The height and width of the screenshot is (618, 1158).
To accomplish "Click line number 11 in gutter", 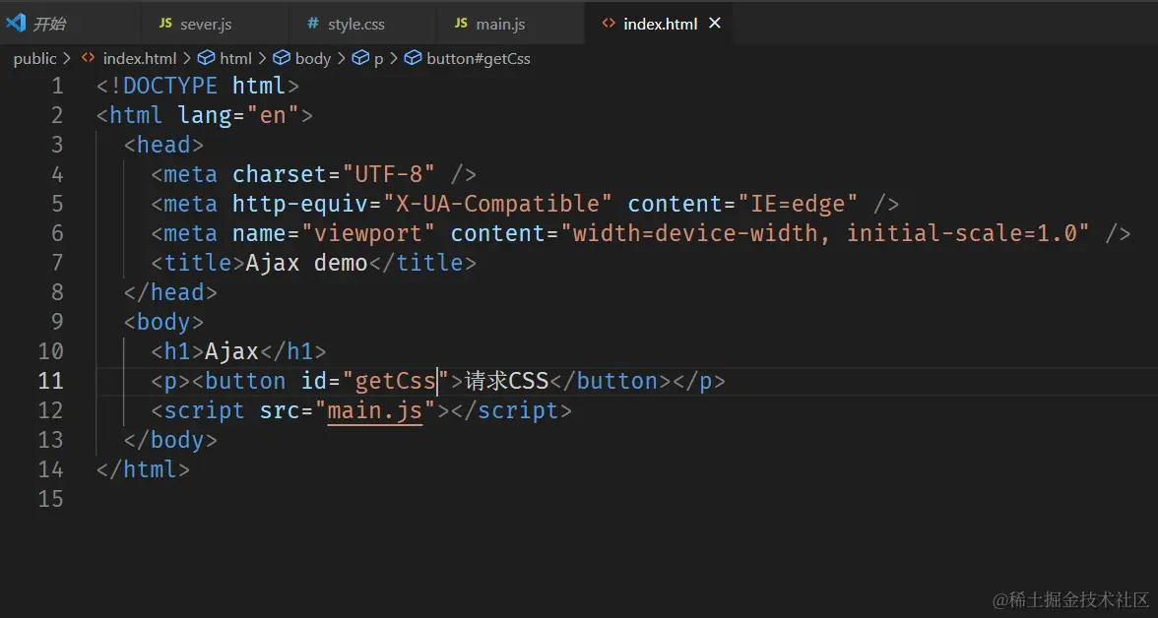I will [51, 381].
